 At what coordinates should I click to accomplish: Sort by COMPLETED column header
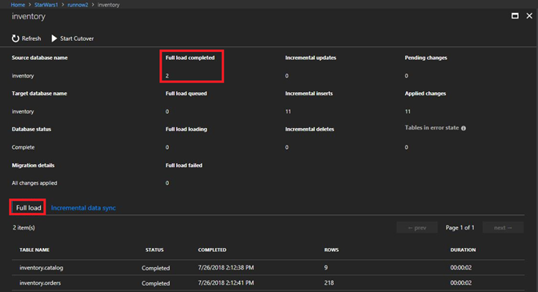(x=212, y=250)
